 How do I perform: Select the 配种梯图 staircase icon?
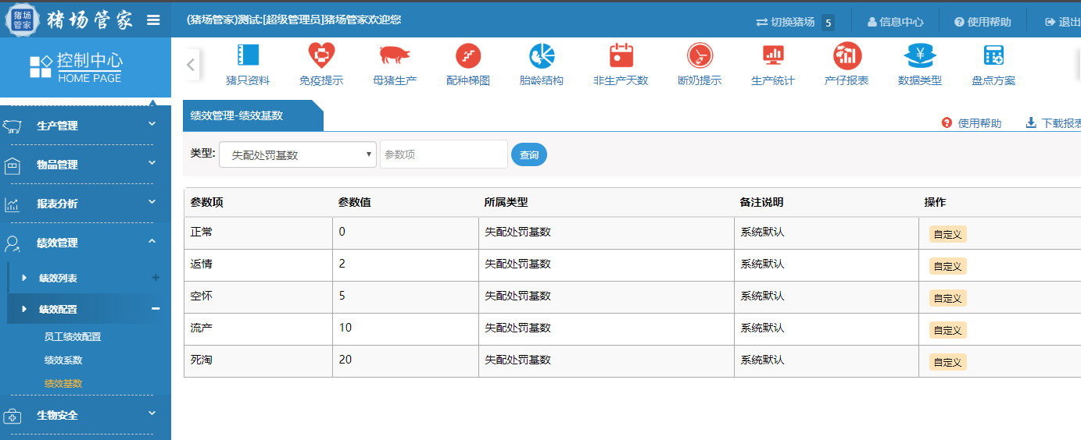468,55
